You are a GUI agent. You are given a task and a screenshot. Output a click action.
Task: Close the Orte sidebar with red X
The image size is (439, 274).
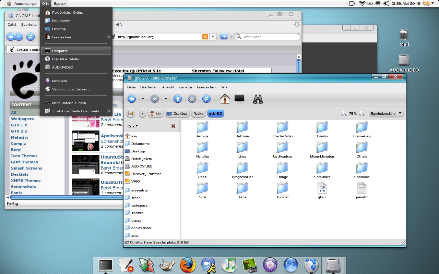[x=173, y=126]
